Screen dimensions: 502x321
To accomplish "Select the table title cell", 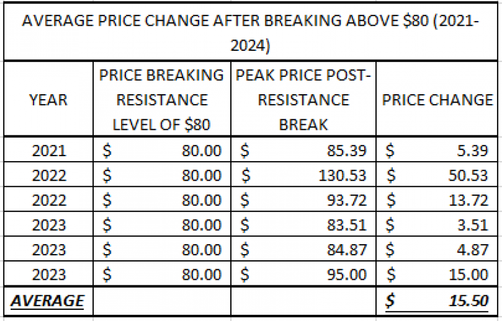I will coord(250,32).
